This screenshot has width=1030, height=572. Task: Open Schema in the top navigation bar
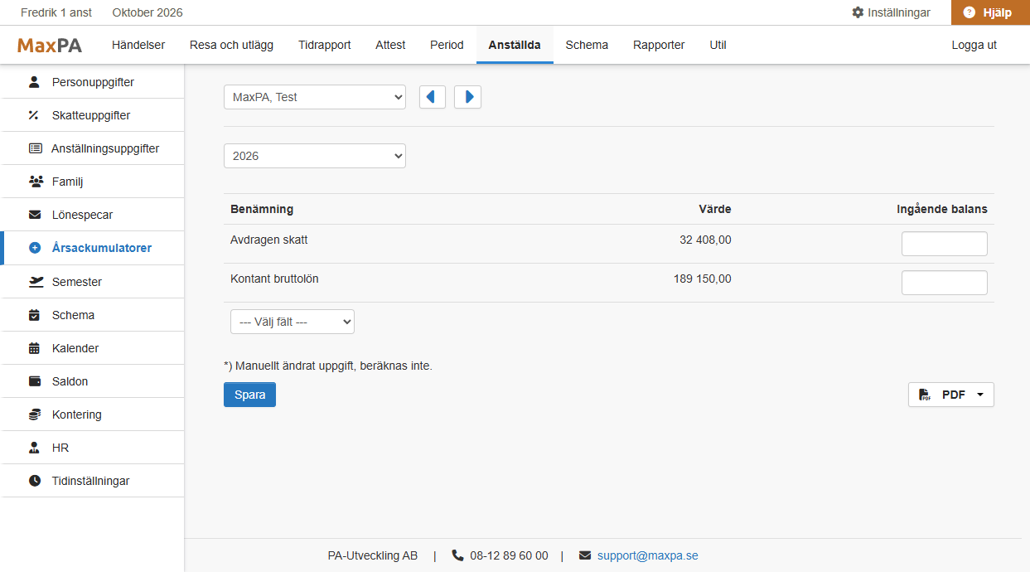(x=587, y=45)
